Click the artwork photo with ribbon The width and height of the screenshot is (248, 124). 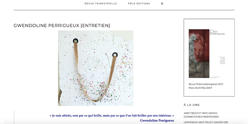(x=96, y=68)
